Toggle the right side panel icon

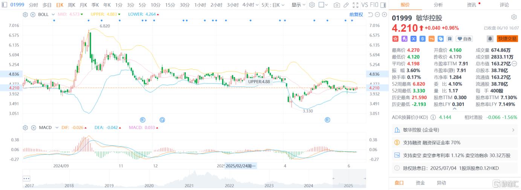click(x=383, y=5)
